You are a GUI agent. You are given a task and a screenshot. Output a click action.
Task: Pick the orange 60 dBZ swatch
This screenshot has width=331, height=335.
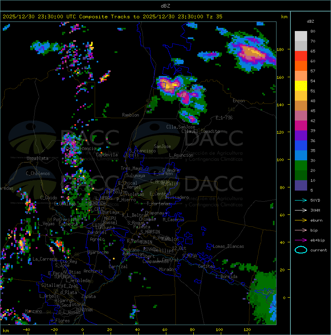tap(301, 66)
